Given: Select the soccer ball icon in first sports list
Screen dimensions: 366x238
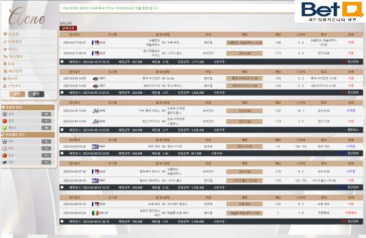Looking at the screenshot, I should 4,114.
